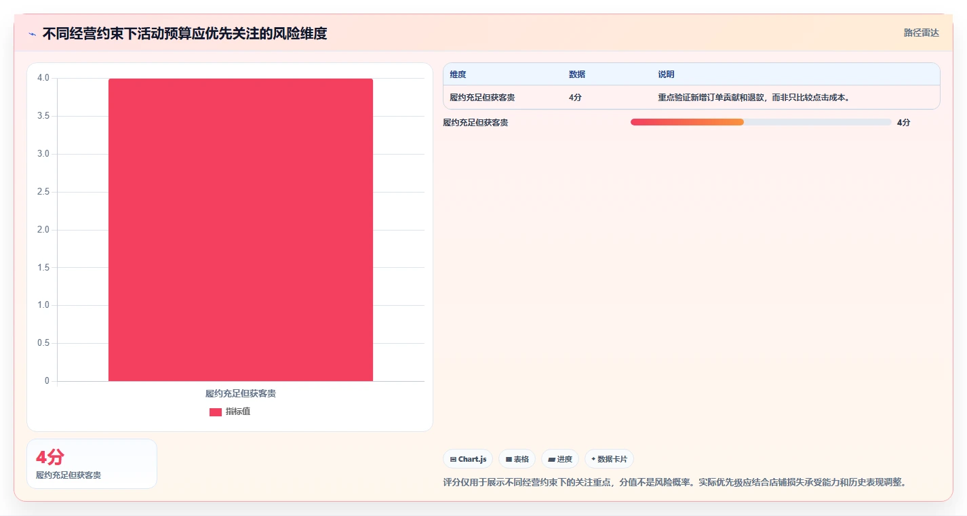Click the 说明 column header

666,75
